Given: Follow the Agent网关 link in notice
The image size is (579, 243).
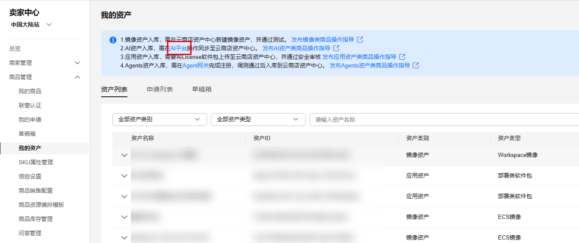Looking at the screenshot, I should [196, 65].
